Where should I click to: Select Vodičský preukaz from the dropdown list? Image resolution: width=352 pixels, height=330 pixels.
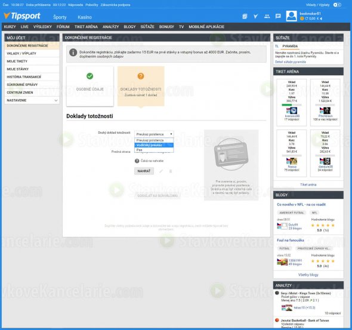coord(154,145)
